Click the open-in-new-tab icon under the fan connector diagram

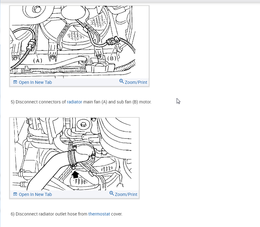click(15, 82)
